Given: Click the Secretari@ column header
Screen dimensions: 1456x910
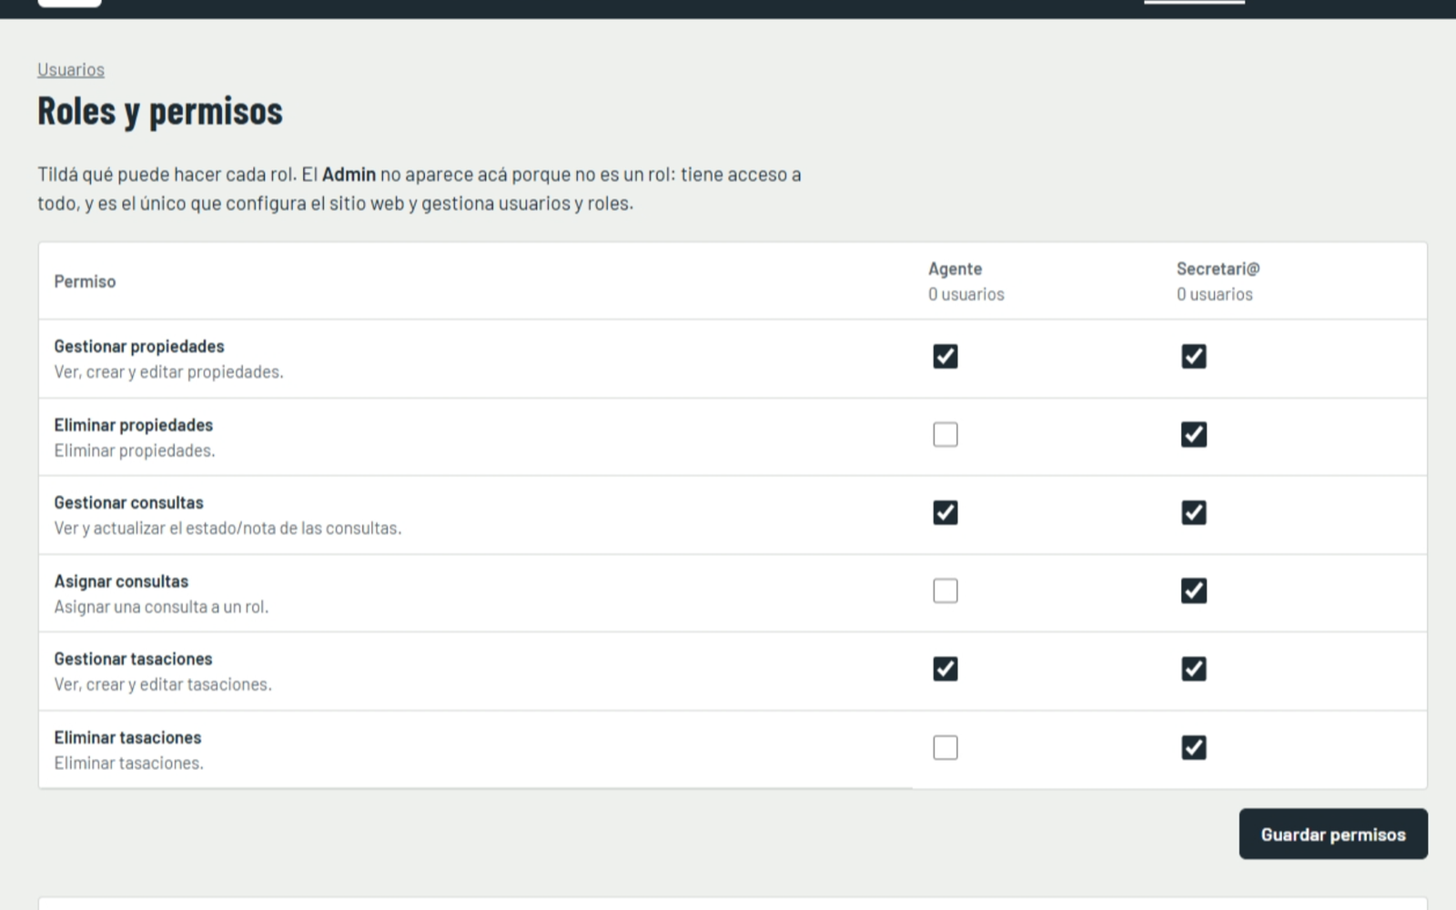Looking at the screenshot, I should 1218,268.
